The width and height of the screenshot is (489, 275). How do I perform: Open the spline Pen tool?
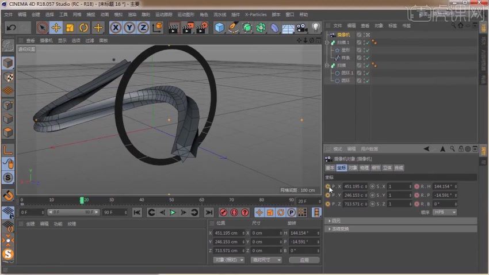[x=233, y=28]
